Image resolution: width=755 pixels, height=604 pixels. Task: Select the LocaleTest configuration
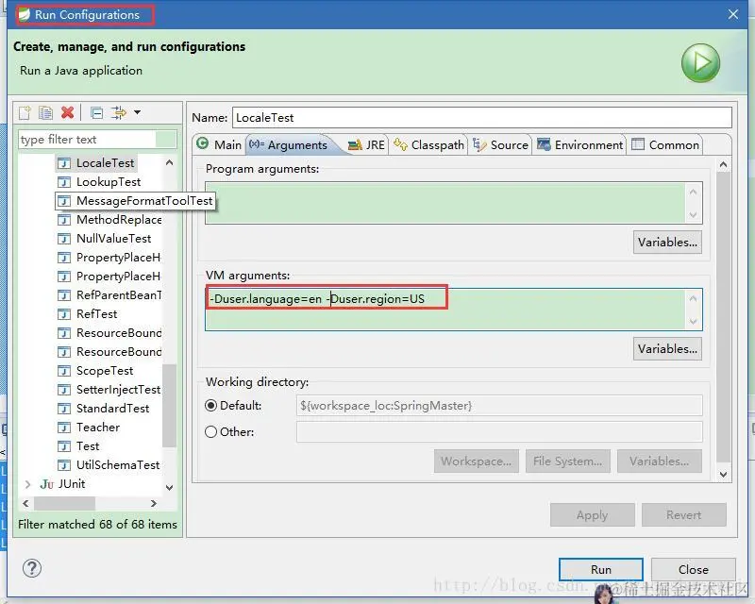[105, 163]
